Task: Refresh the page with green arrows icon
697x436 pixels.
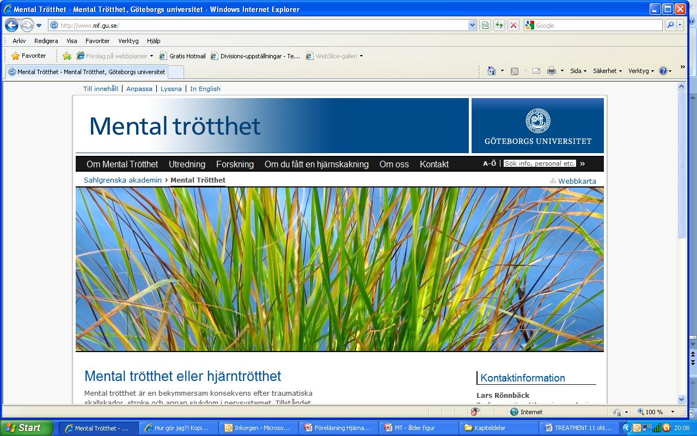Action: pyautogui.click(x=499, y=25)
